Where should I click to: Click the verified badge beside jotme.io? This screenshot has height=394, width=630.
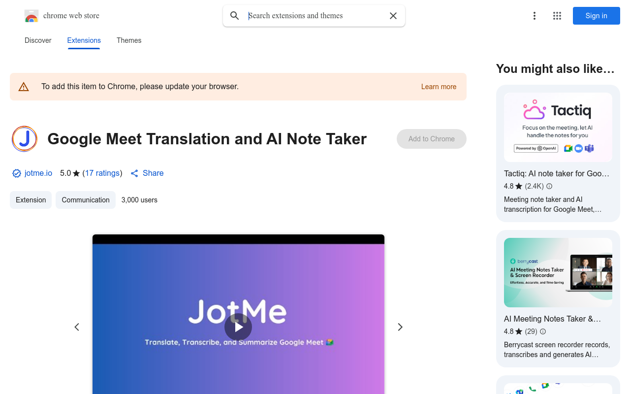coord(17,173)
